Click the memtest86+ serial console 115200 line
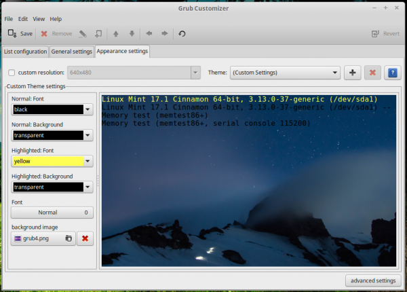This screenshot has height=292, width=407. 206,123
